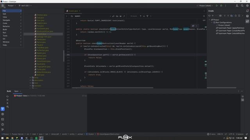Open the Terminal sidebar icon
The image size is (250, 140).
[3, 119]
